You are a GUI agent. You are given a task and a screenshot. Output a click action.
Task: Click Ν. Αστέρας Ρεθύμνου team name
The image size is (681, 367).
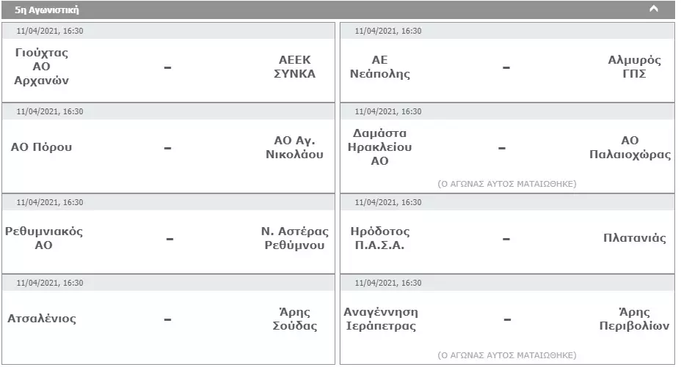point(294,238)
